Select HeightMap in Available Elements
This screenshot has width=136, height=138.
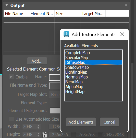[x=93, y=91]
